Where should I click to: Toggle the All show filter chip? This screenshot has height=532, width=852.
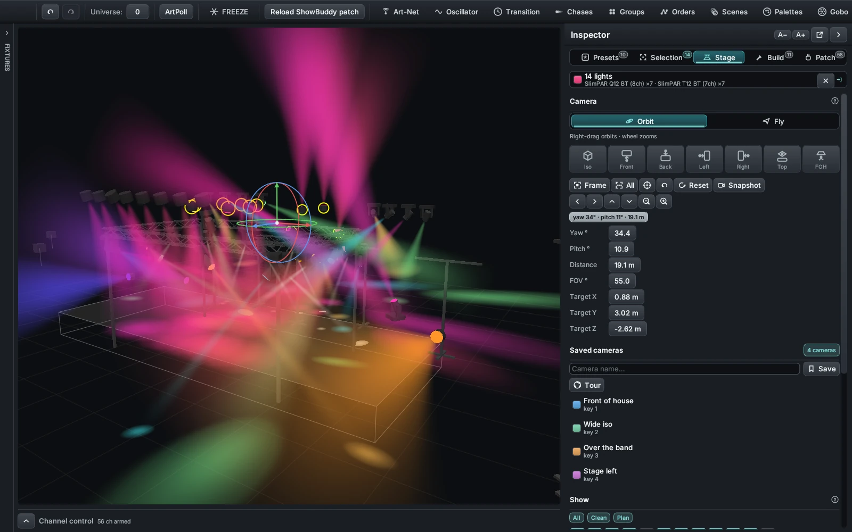(577, 518)
